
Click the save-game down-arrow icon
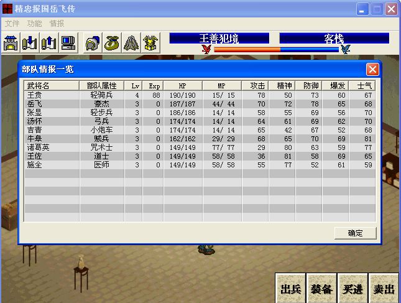click(x=30, y=43)
